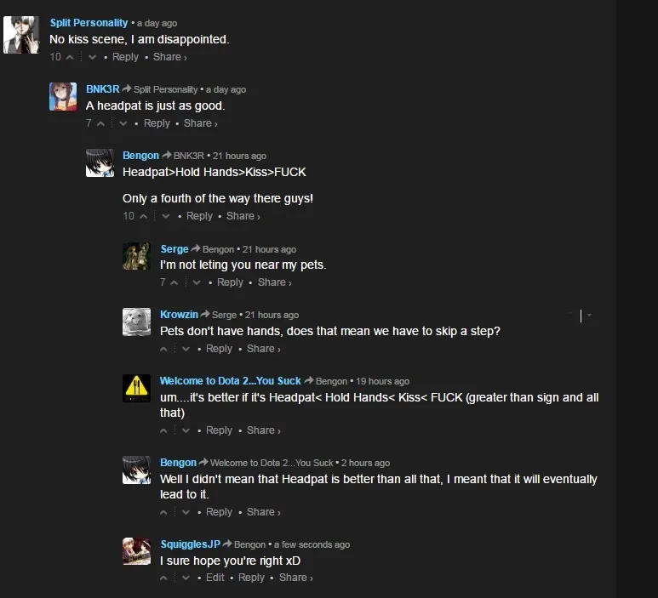Upvote Welcome to Dota 2's comment

(163, 430)
